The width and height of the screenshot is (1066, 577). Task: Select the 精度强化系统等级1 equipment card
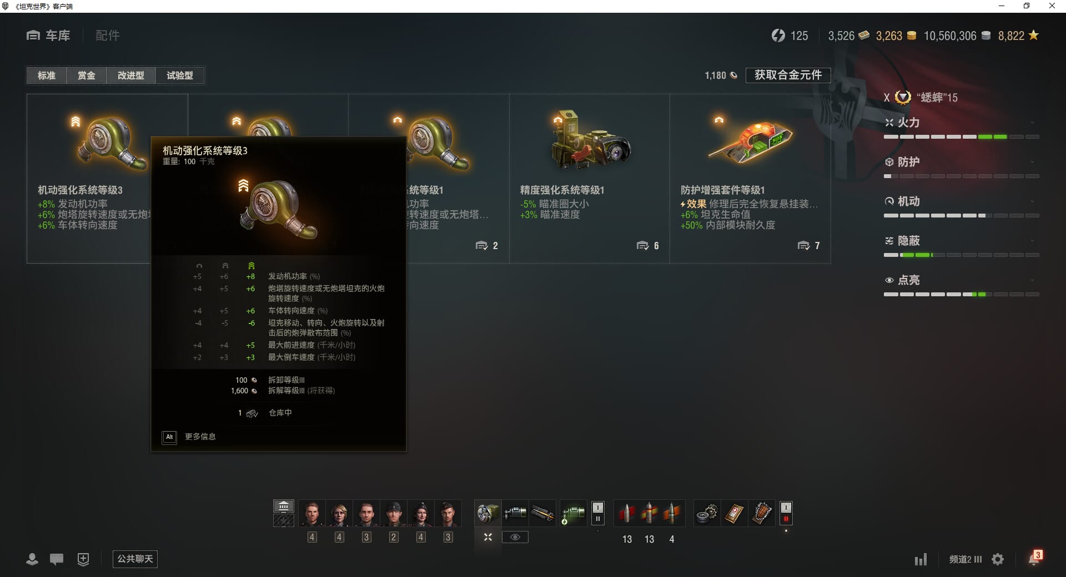click(590, 179)
